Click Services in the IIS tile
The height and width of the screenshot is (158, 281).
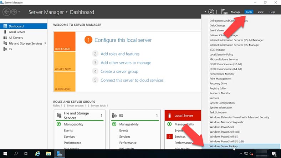click(x=125, y=137)
